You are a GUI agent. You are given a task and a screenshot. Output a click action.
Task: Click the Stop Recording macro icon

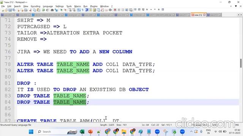pyautogui.click(x=119, y=10)
